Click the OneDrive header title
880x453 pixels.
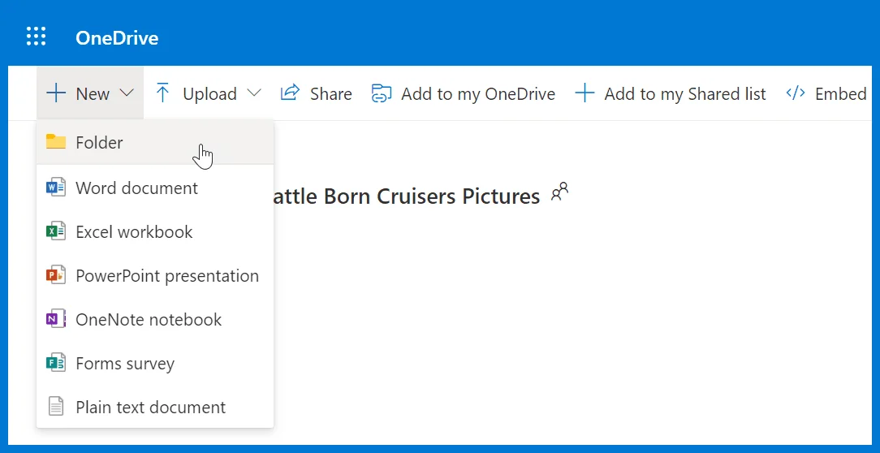[117, 37]
